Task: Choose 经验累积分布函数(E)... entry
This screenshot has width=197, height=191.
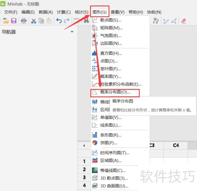Action: (120, 84)
